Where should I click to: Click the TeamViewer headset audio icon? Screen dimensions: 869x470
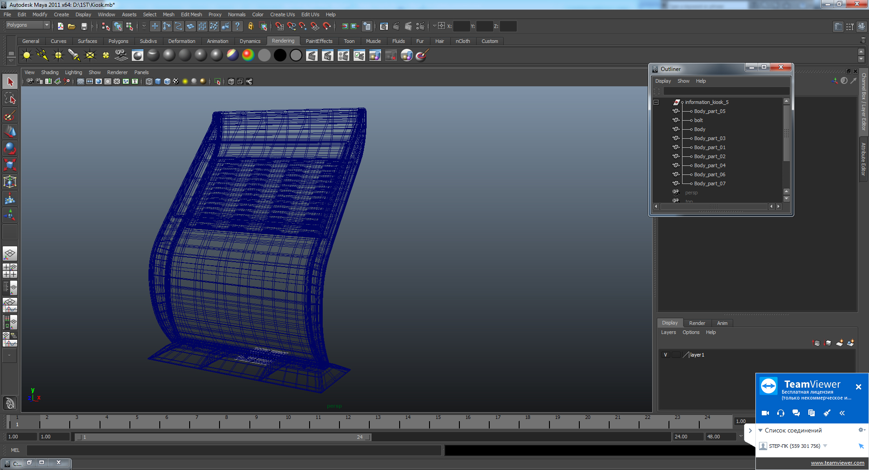point(781,413)
